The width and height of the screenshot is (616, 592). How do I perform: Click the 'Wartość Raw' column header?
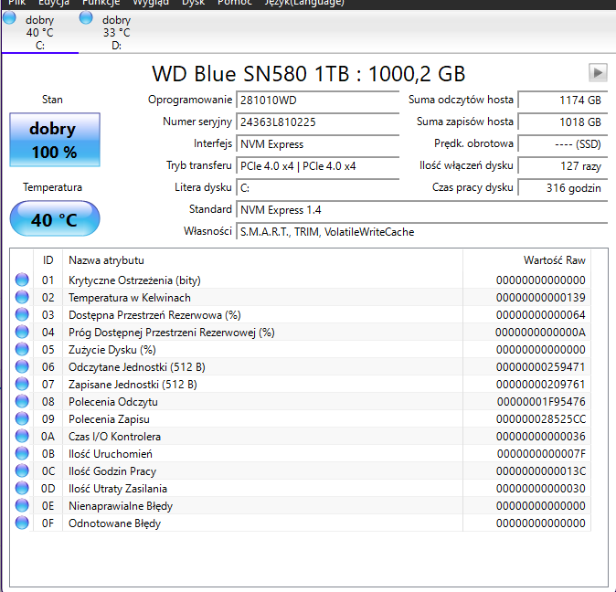click(x=554, y=260)
